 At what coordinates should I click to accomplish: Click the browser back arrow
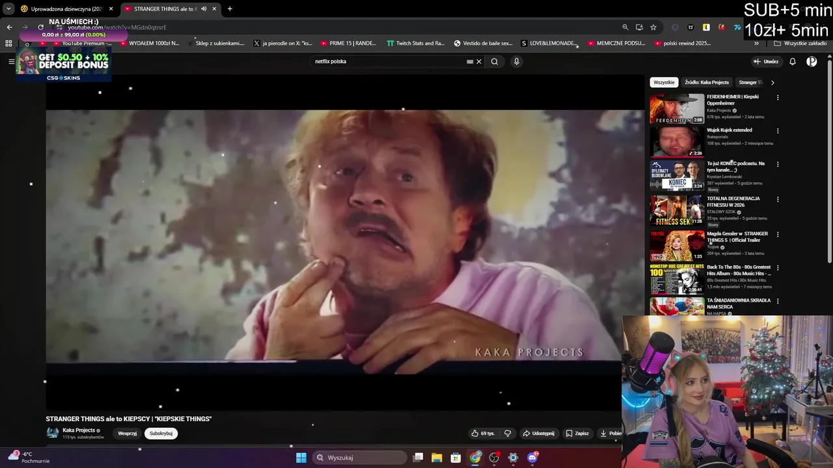pos(9,27)
